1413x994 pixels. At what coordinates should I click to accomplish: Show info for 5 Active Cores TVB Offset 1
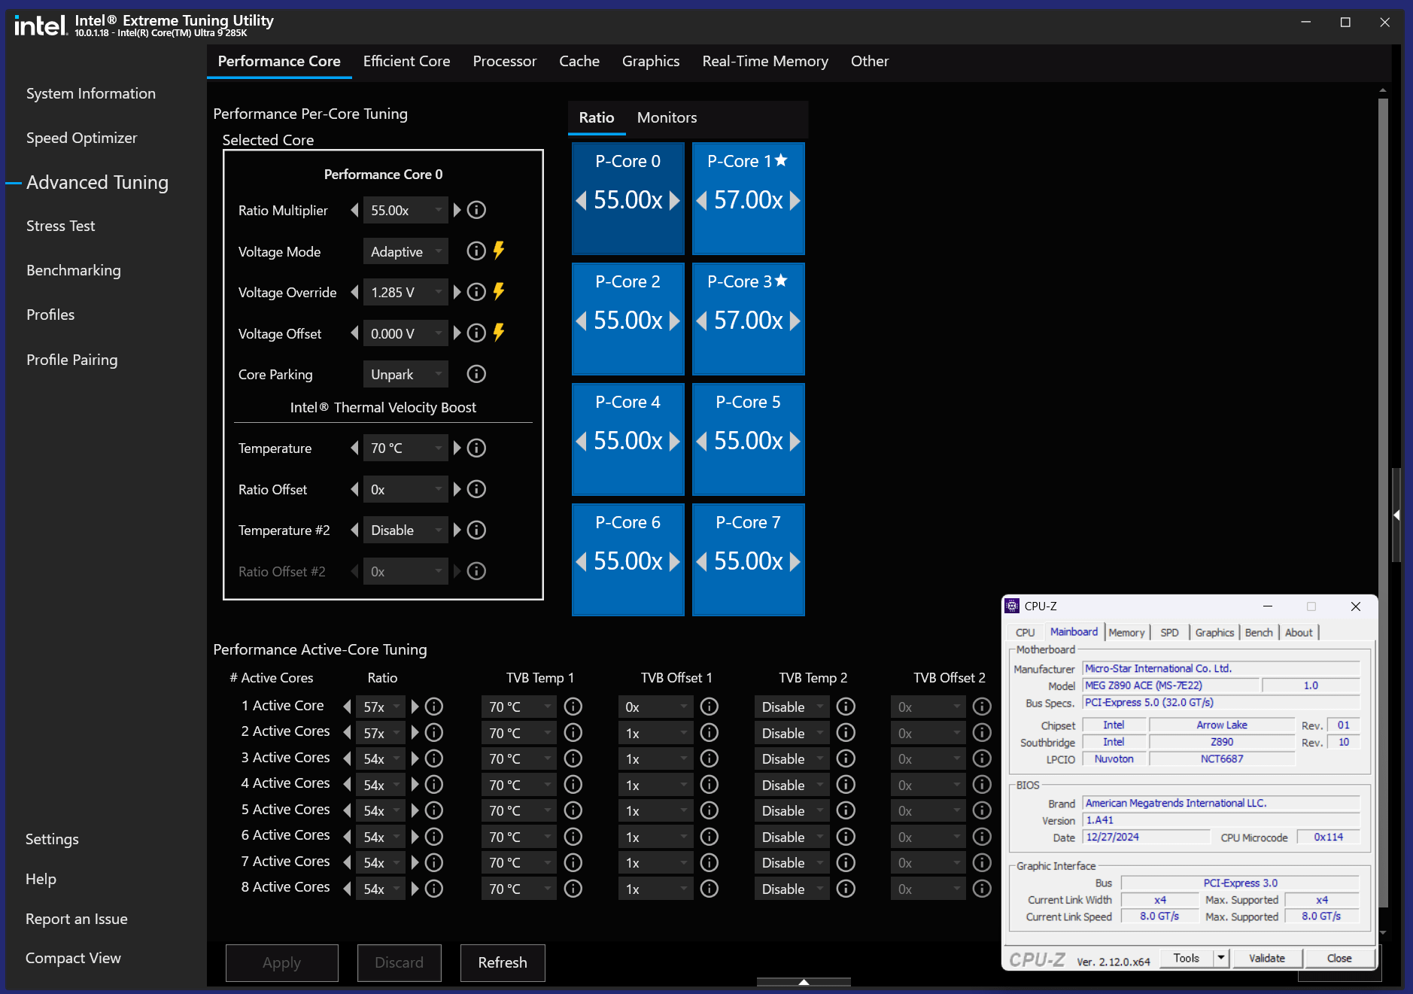click(710, 810)
